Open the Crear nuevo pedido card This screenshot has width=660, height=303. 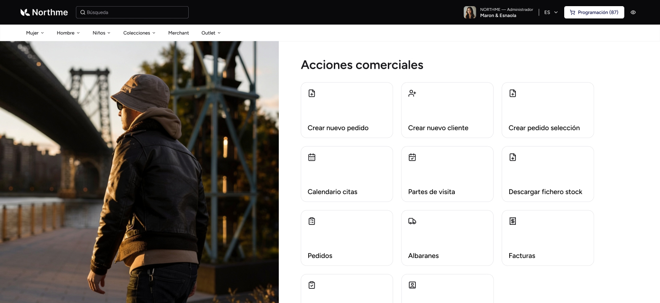tap(347, 110)
